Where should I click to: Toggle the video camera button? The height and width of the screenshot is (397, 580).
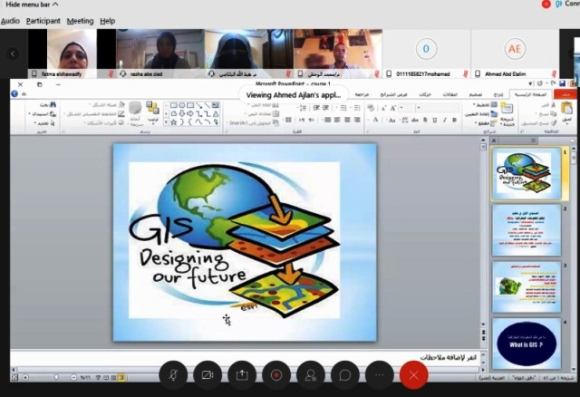208,374
